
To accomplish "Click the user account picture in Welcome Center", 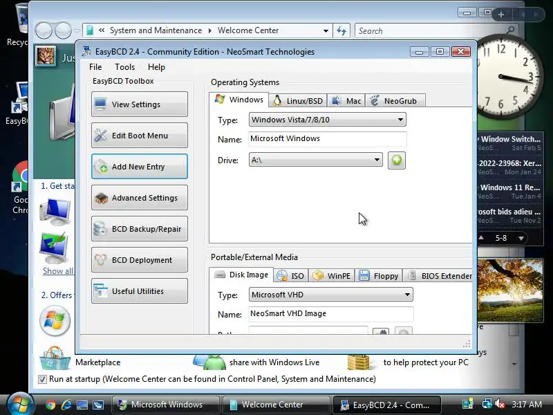I will click(46, 56).
